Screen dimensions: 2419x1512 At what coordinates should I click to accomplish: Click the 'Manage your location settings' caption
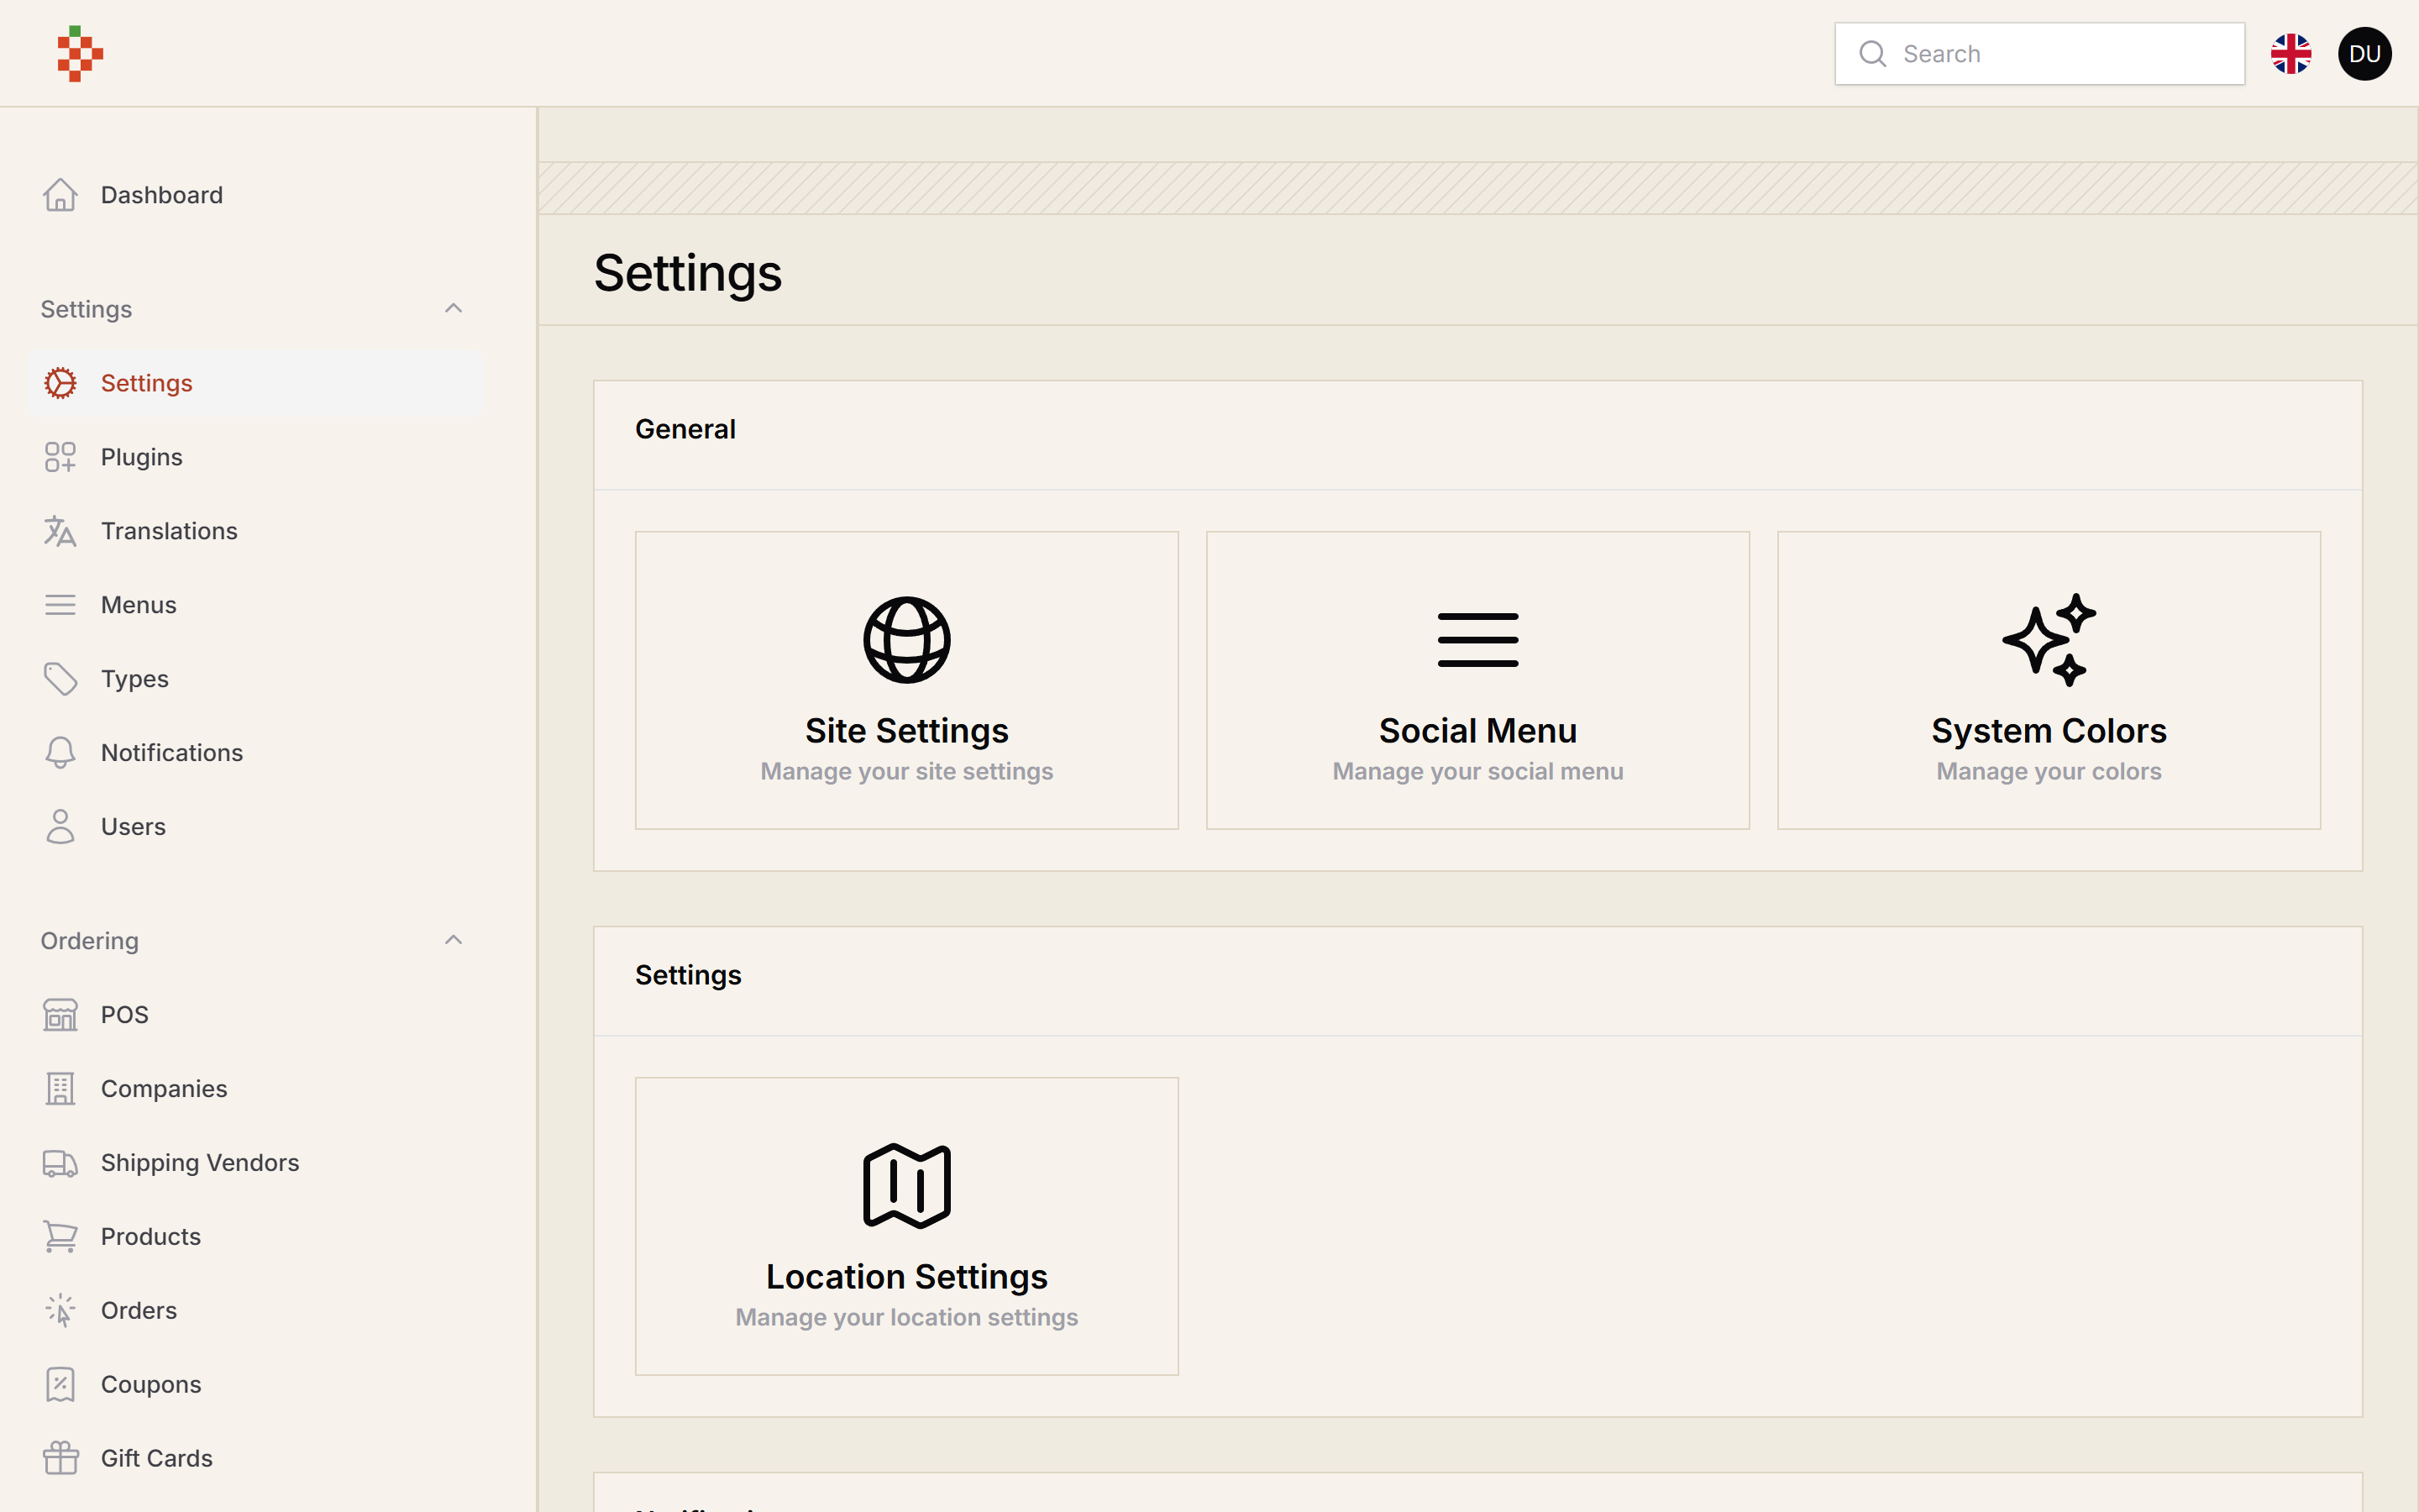coord(906,1317)
